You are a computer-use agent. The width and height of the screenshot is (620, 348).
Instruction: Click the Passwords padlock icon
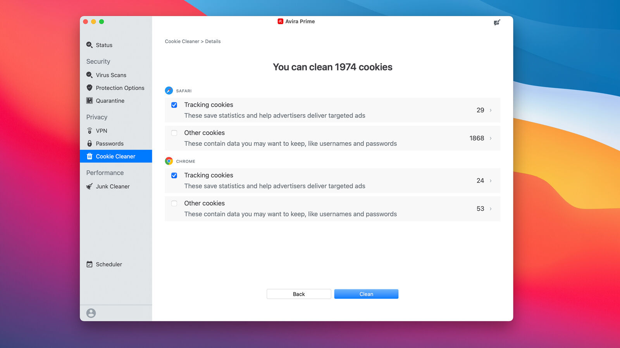(x=90, y=143)
